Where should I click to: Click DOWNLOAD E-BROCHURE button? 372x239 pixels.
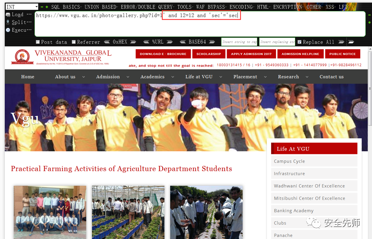pos(163,54)
